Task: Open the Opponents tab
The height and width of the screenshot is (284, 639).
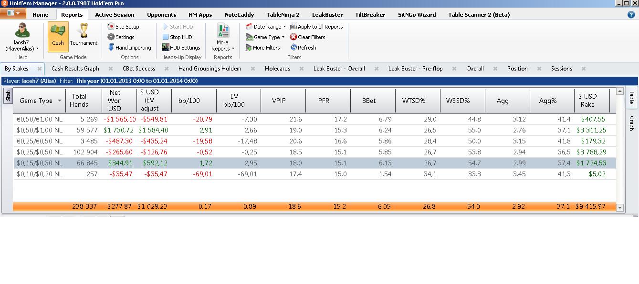Action: [x=162, y=15]
